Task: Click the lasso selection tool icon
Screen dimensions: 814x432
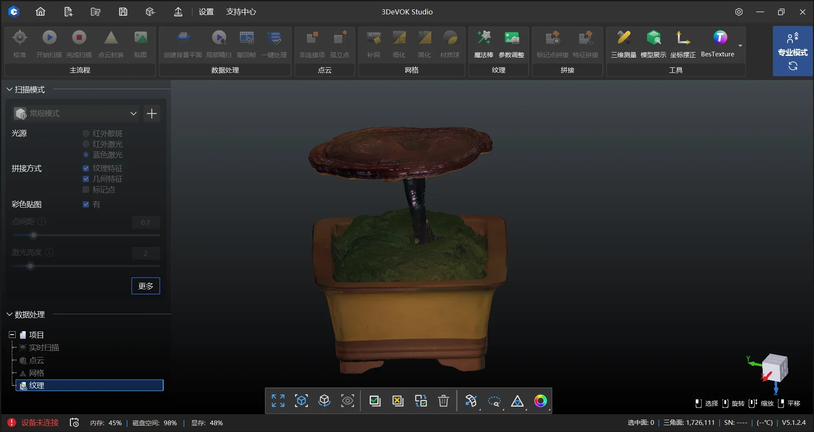Action: tap(494, 401)
